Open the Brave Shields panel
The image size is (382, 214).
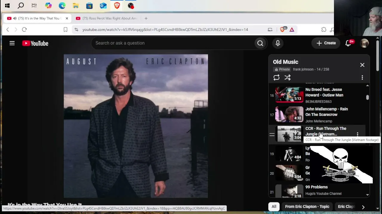(283, 29)
